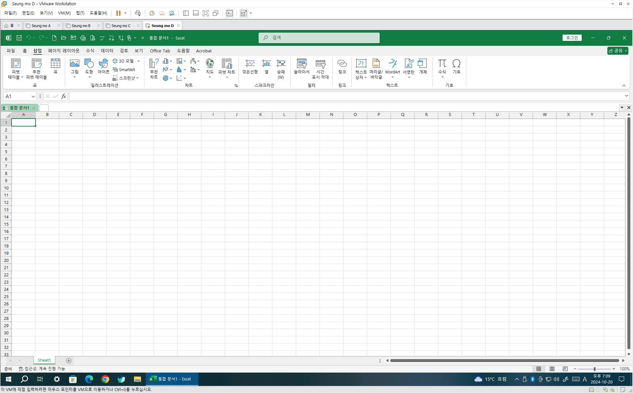Adjust the zoom slider handle
The width and height of the screenshot is (633, 393).
click(595, 369)
